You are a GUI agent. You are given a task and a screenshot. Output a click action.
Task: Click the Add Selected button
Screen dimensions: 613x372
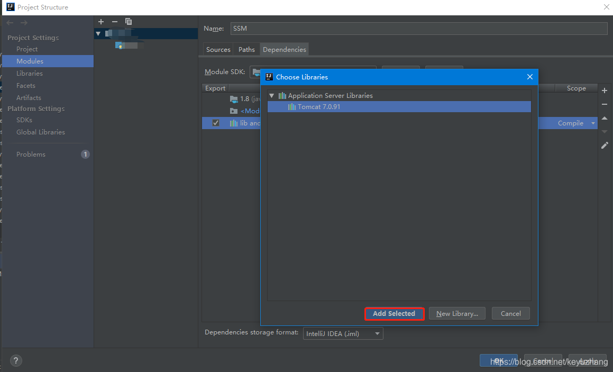click(394, 314)
